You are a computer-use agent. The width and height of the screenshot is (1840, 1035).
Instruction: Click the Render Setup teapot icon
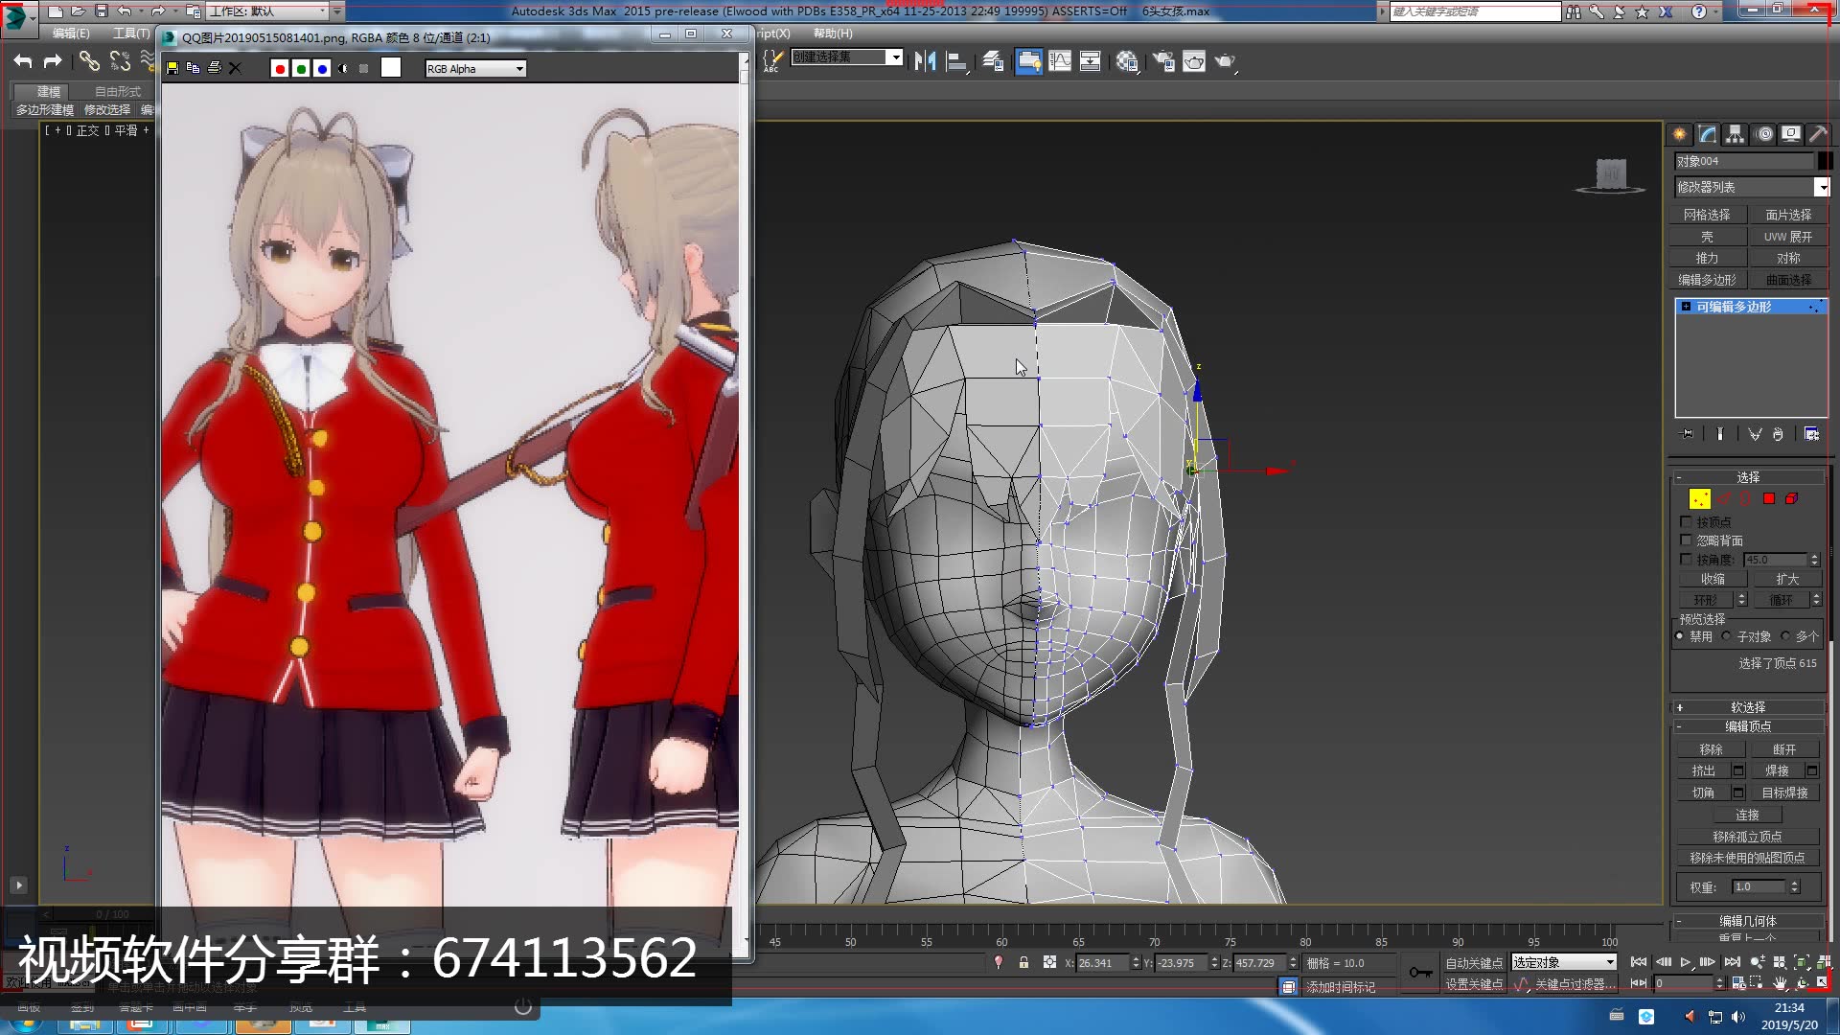click(1163, 61)
